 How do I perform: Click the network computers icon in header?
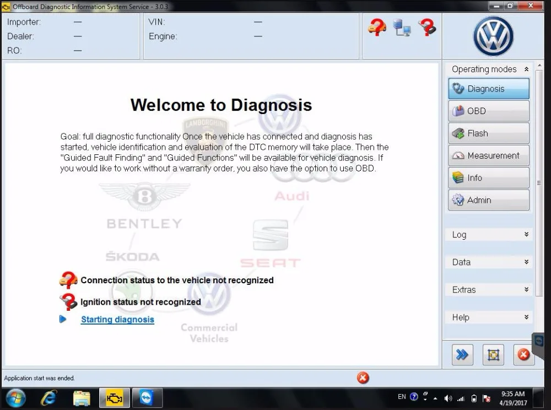coord(402,28)
